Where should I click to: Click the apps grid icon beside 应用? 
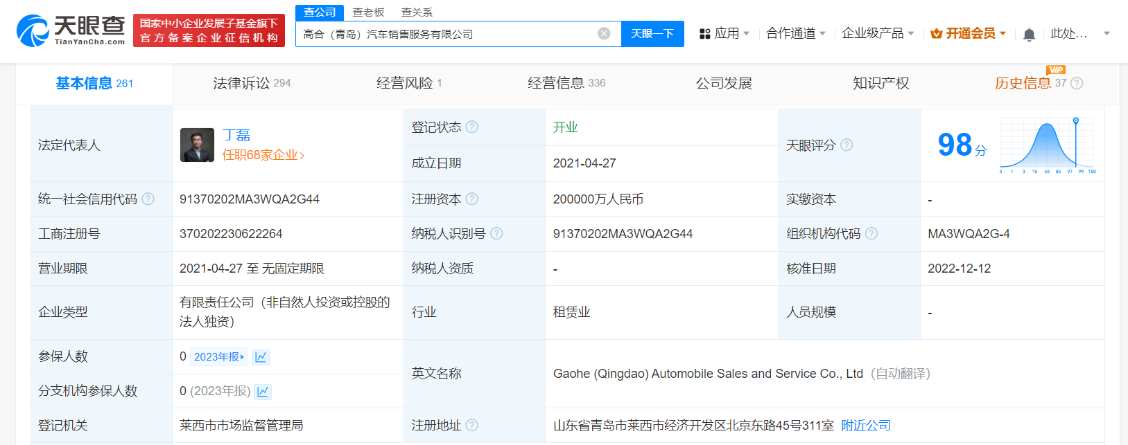705,33
